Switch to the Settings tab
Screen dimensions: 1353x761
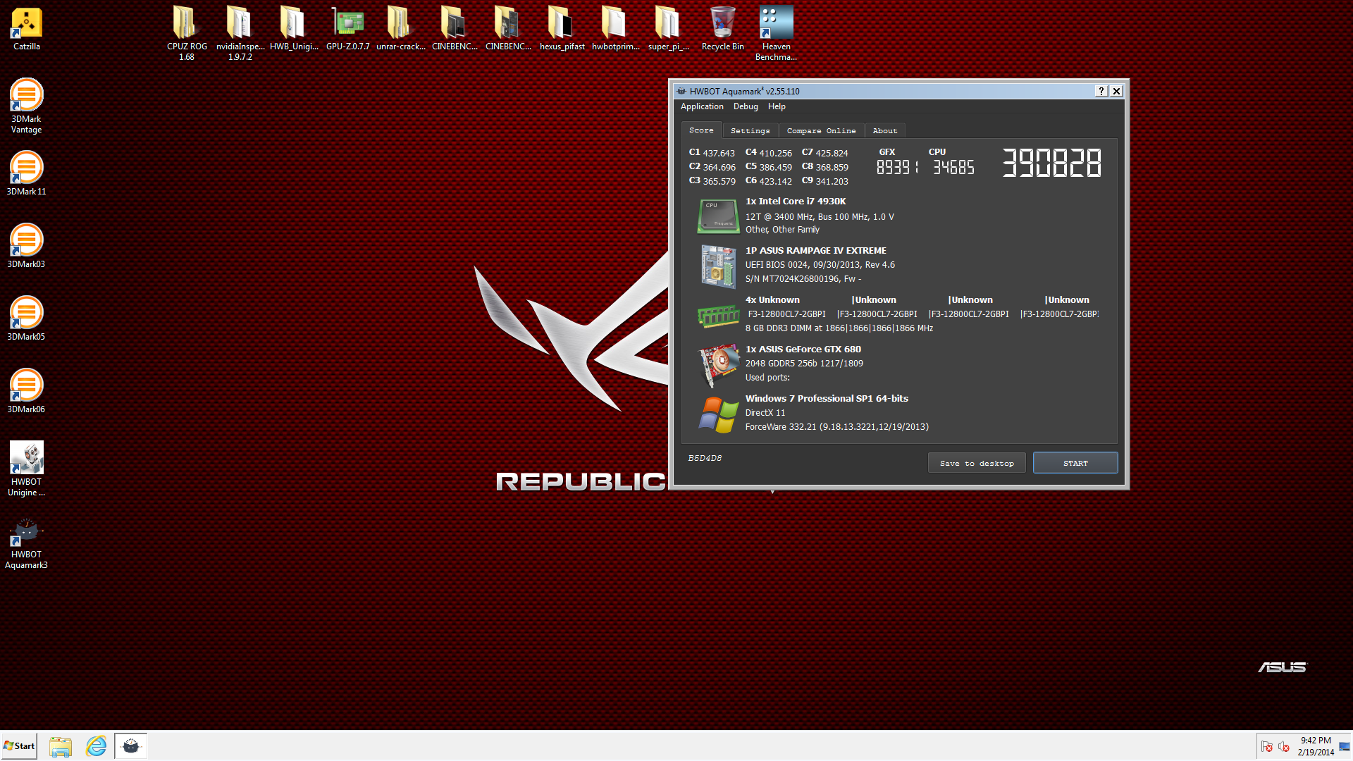point(750,130)
